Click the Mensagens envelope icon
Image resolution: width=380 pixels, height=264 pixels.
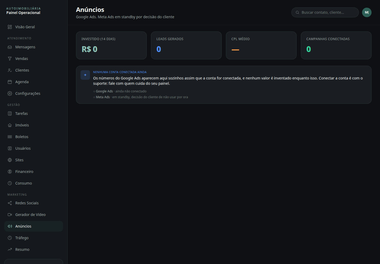pos(10,47)
